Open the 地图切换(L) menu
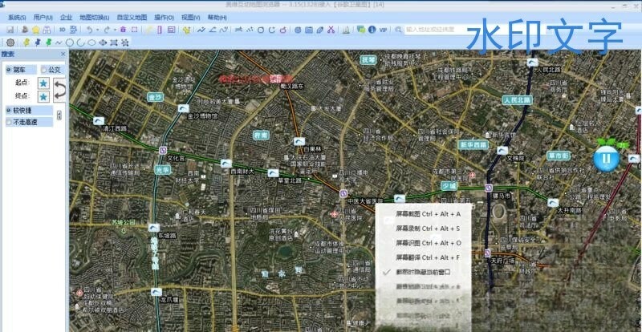The image size is (642, 332). 94,18
